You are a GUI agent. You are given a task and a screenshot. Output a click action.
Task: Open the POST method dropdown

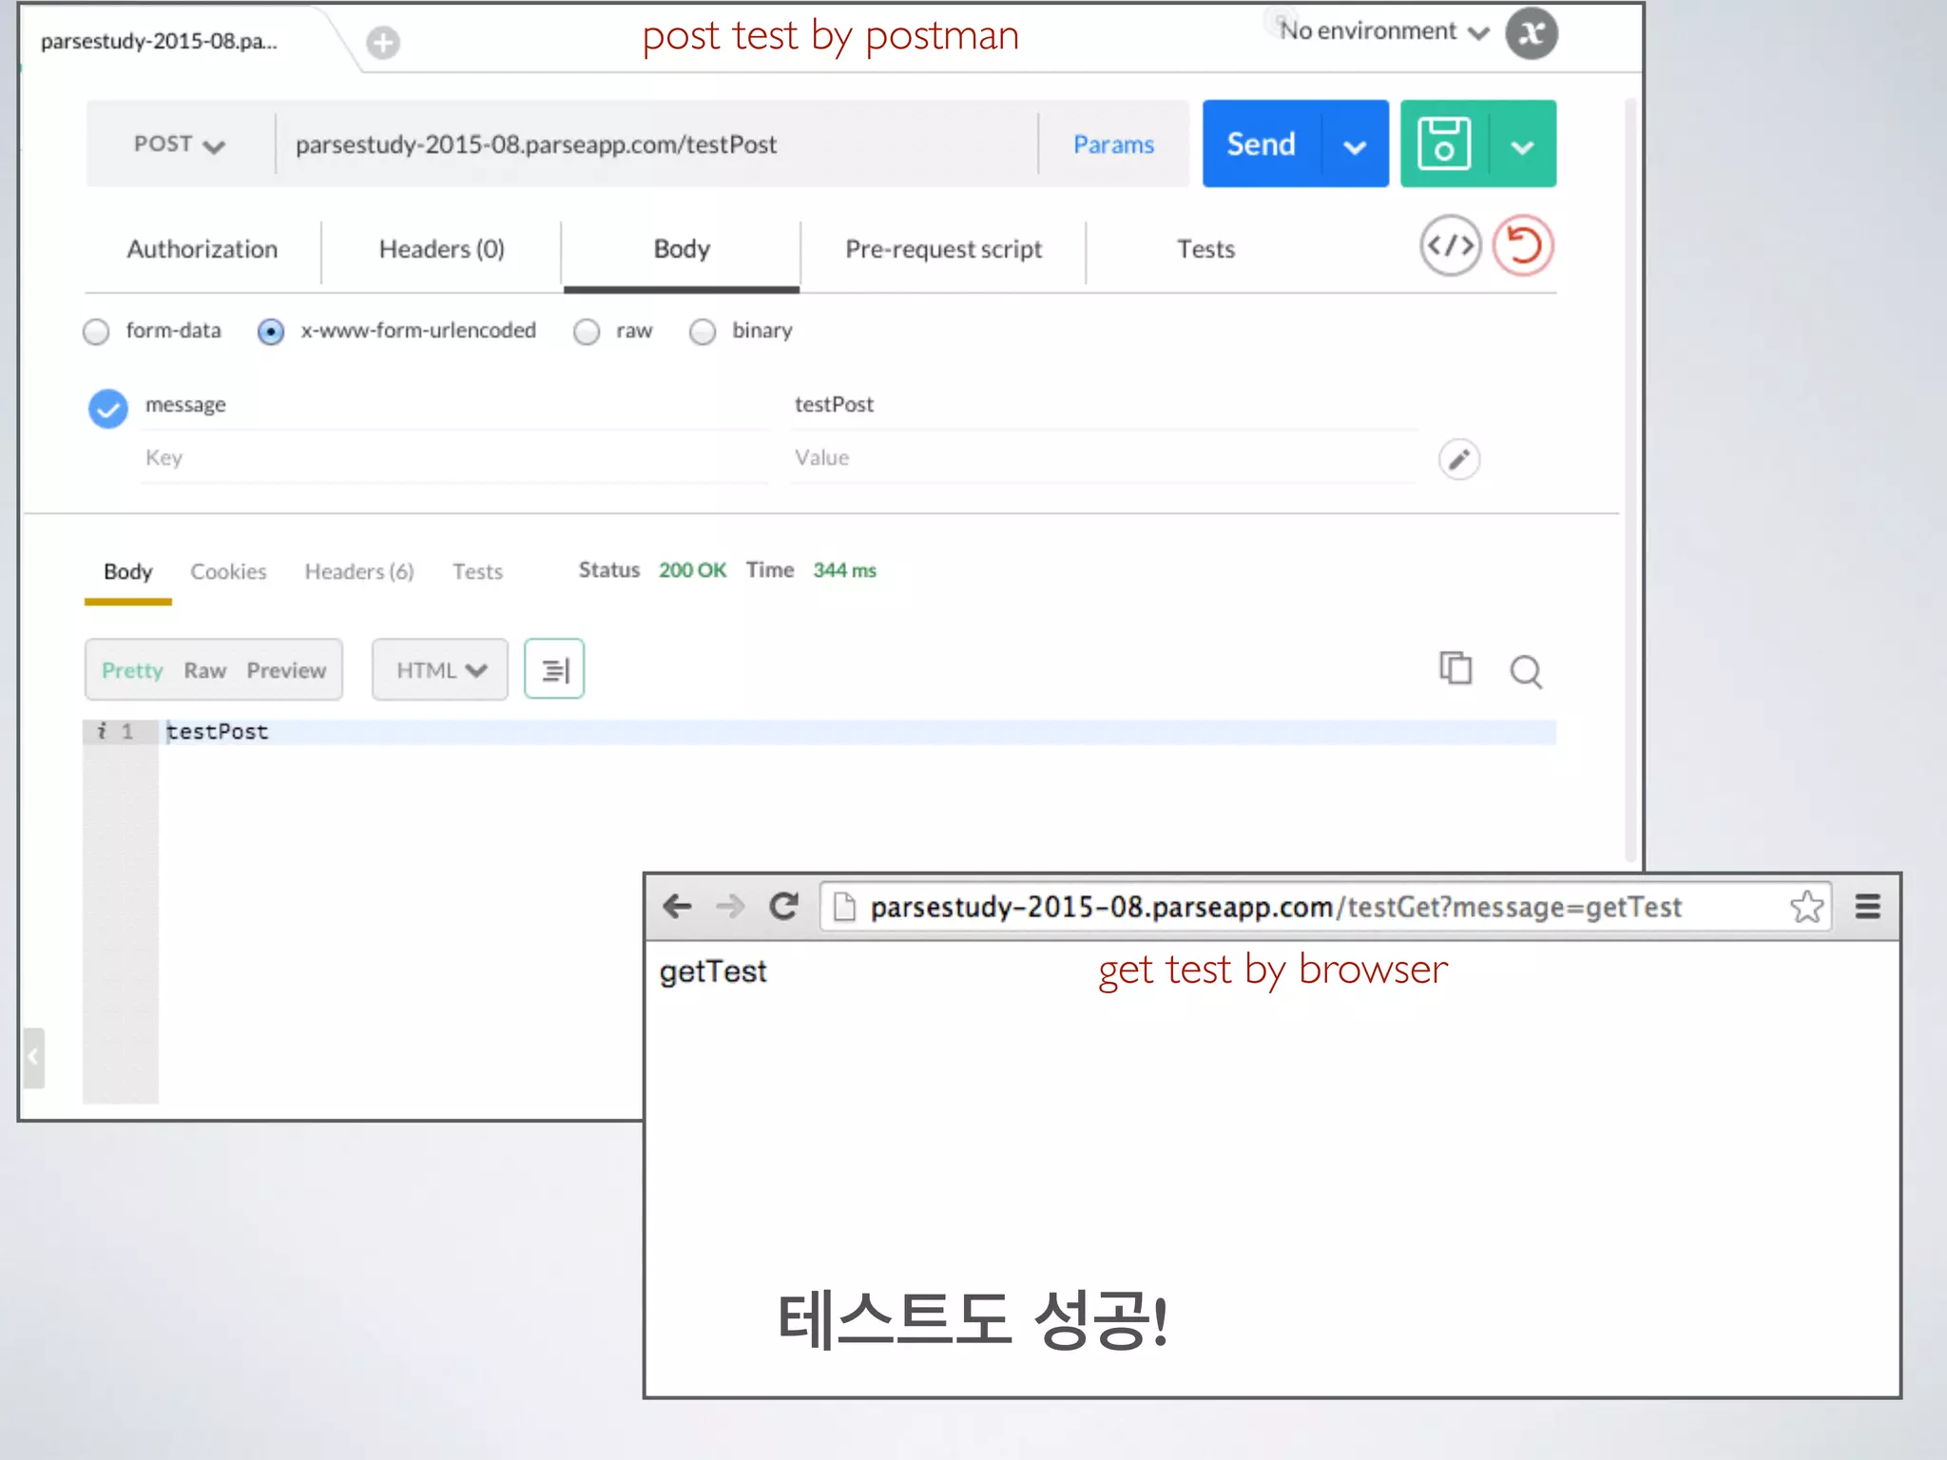tap(179, 144)
